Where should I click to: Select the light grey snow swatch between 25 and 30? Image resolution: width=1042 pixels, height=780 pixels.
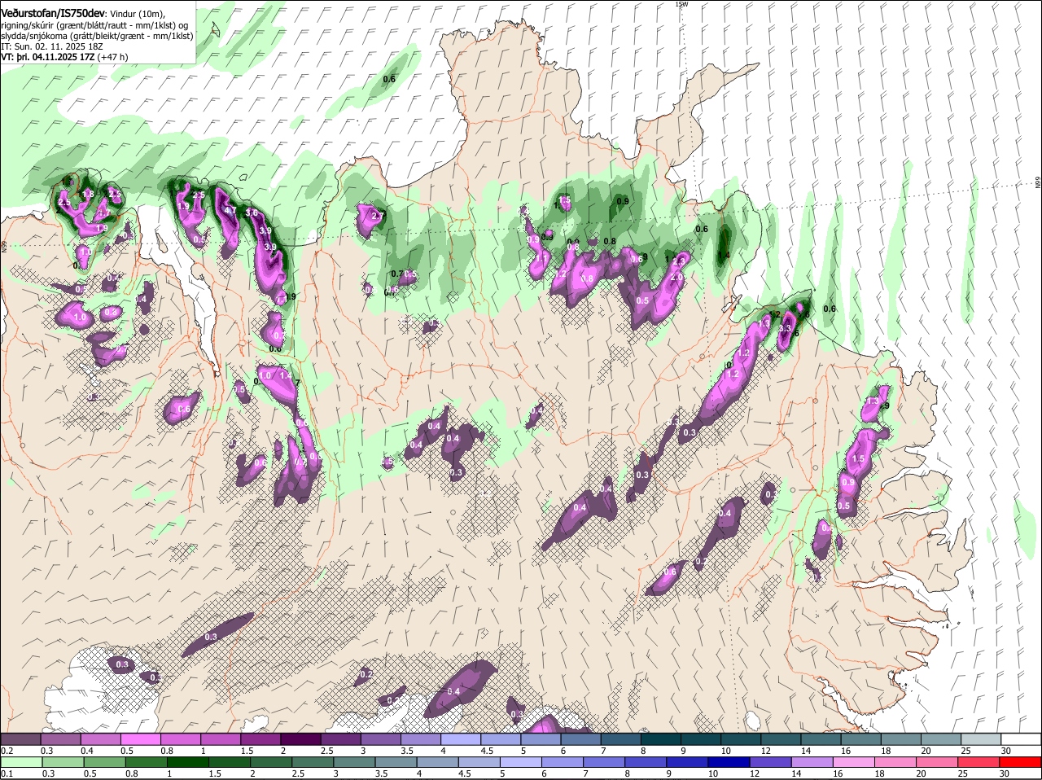(981, 738)
